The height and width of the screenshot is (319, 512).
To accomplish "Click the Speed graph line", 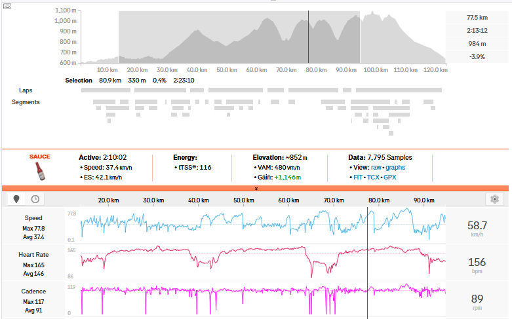I will [263, 223].
